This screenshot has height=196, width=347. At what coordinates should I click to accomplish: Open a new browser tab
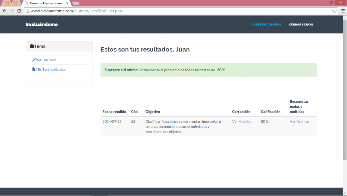76,3
